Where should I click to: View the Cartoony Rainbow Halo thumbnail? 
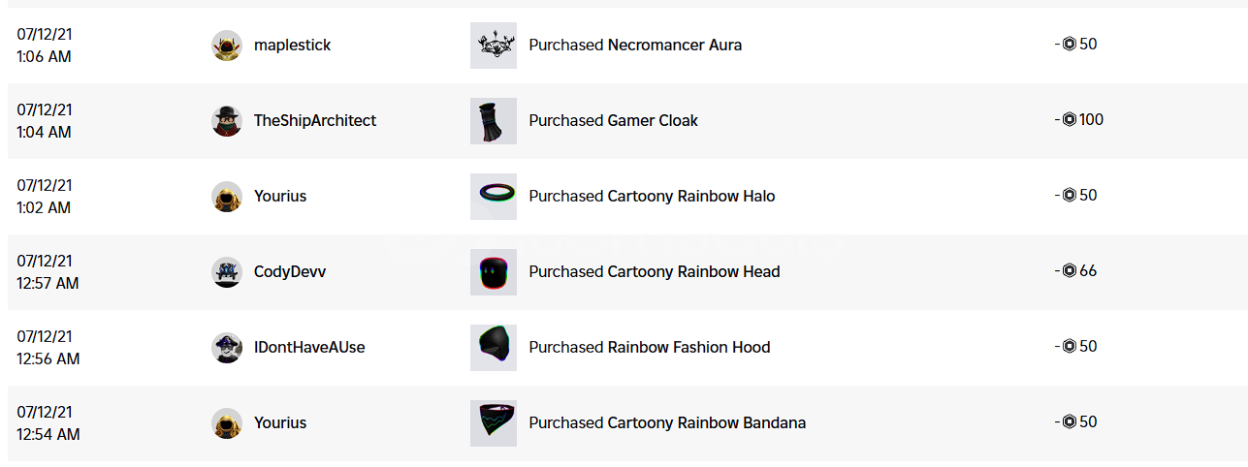[x=494, y=197]
